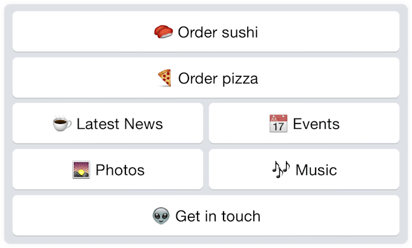
Task: Click the sunrise picture emoji icon
Action: (81, 170)
